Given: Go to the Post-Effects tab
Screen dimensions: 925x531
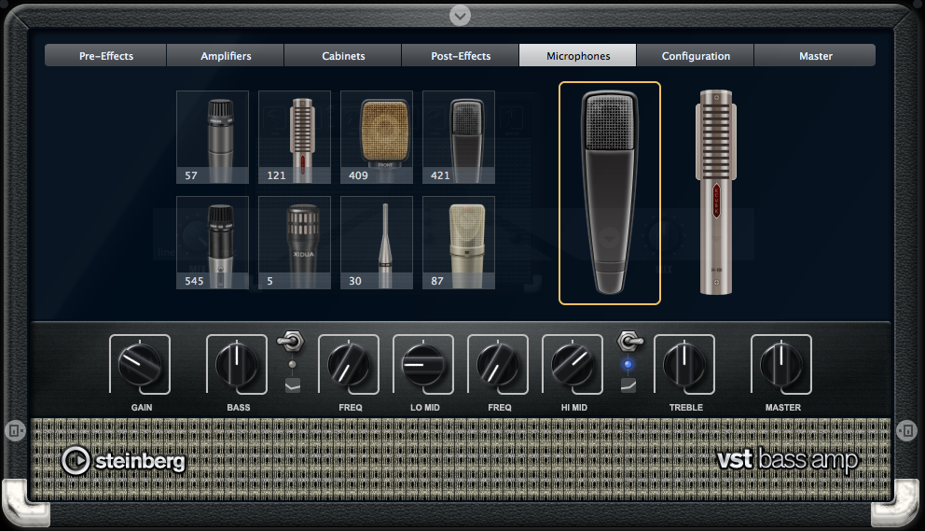Looking at the screenshot, I should click(460, 55).
